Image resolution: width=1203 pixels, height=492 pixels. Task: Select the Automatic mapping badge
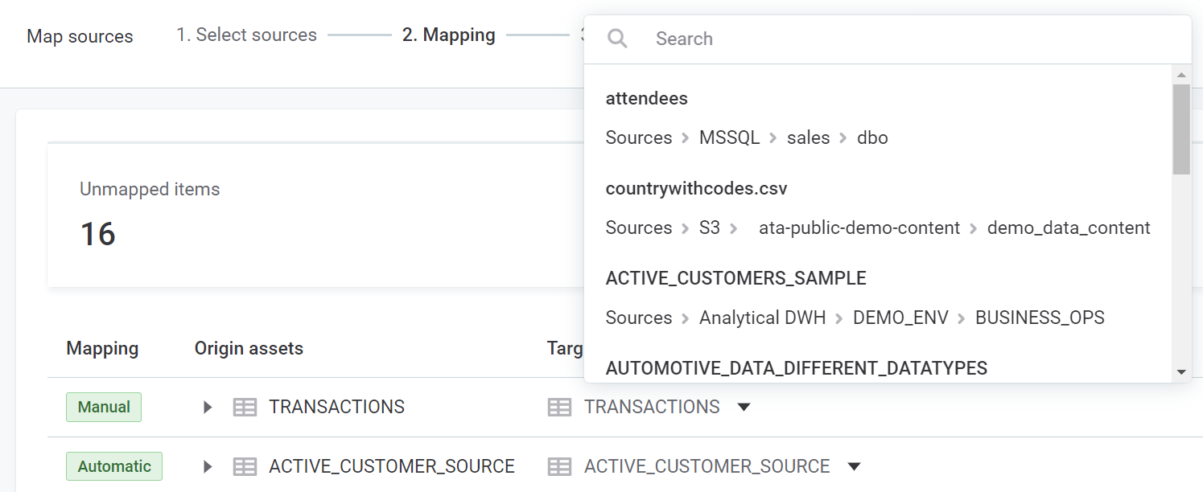coord(113,466)
